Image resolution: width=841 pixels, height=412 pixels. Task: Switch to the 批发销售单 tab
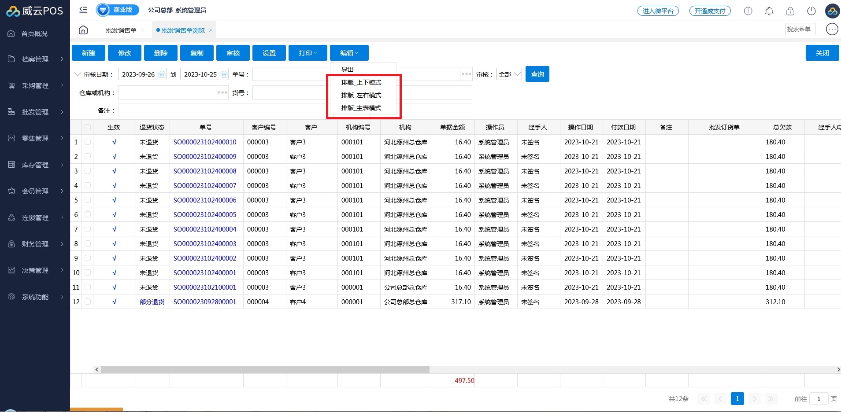tap(121, 30)
